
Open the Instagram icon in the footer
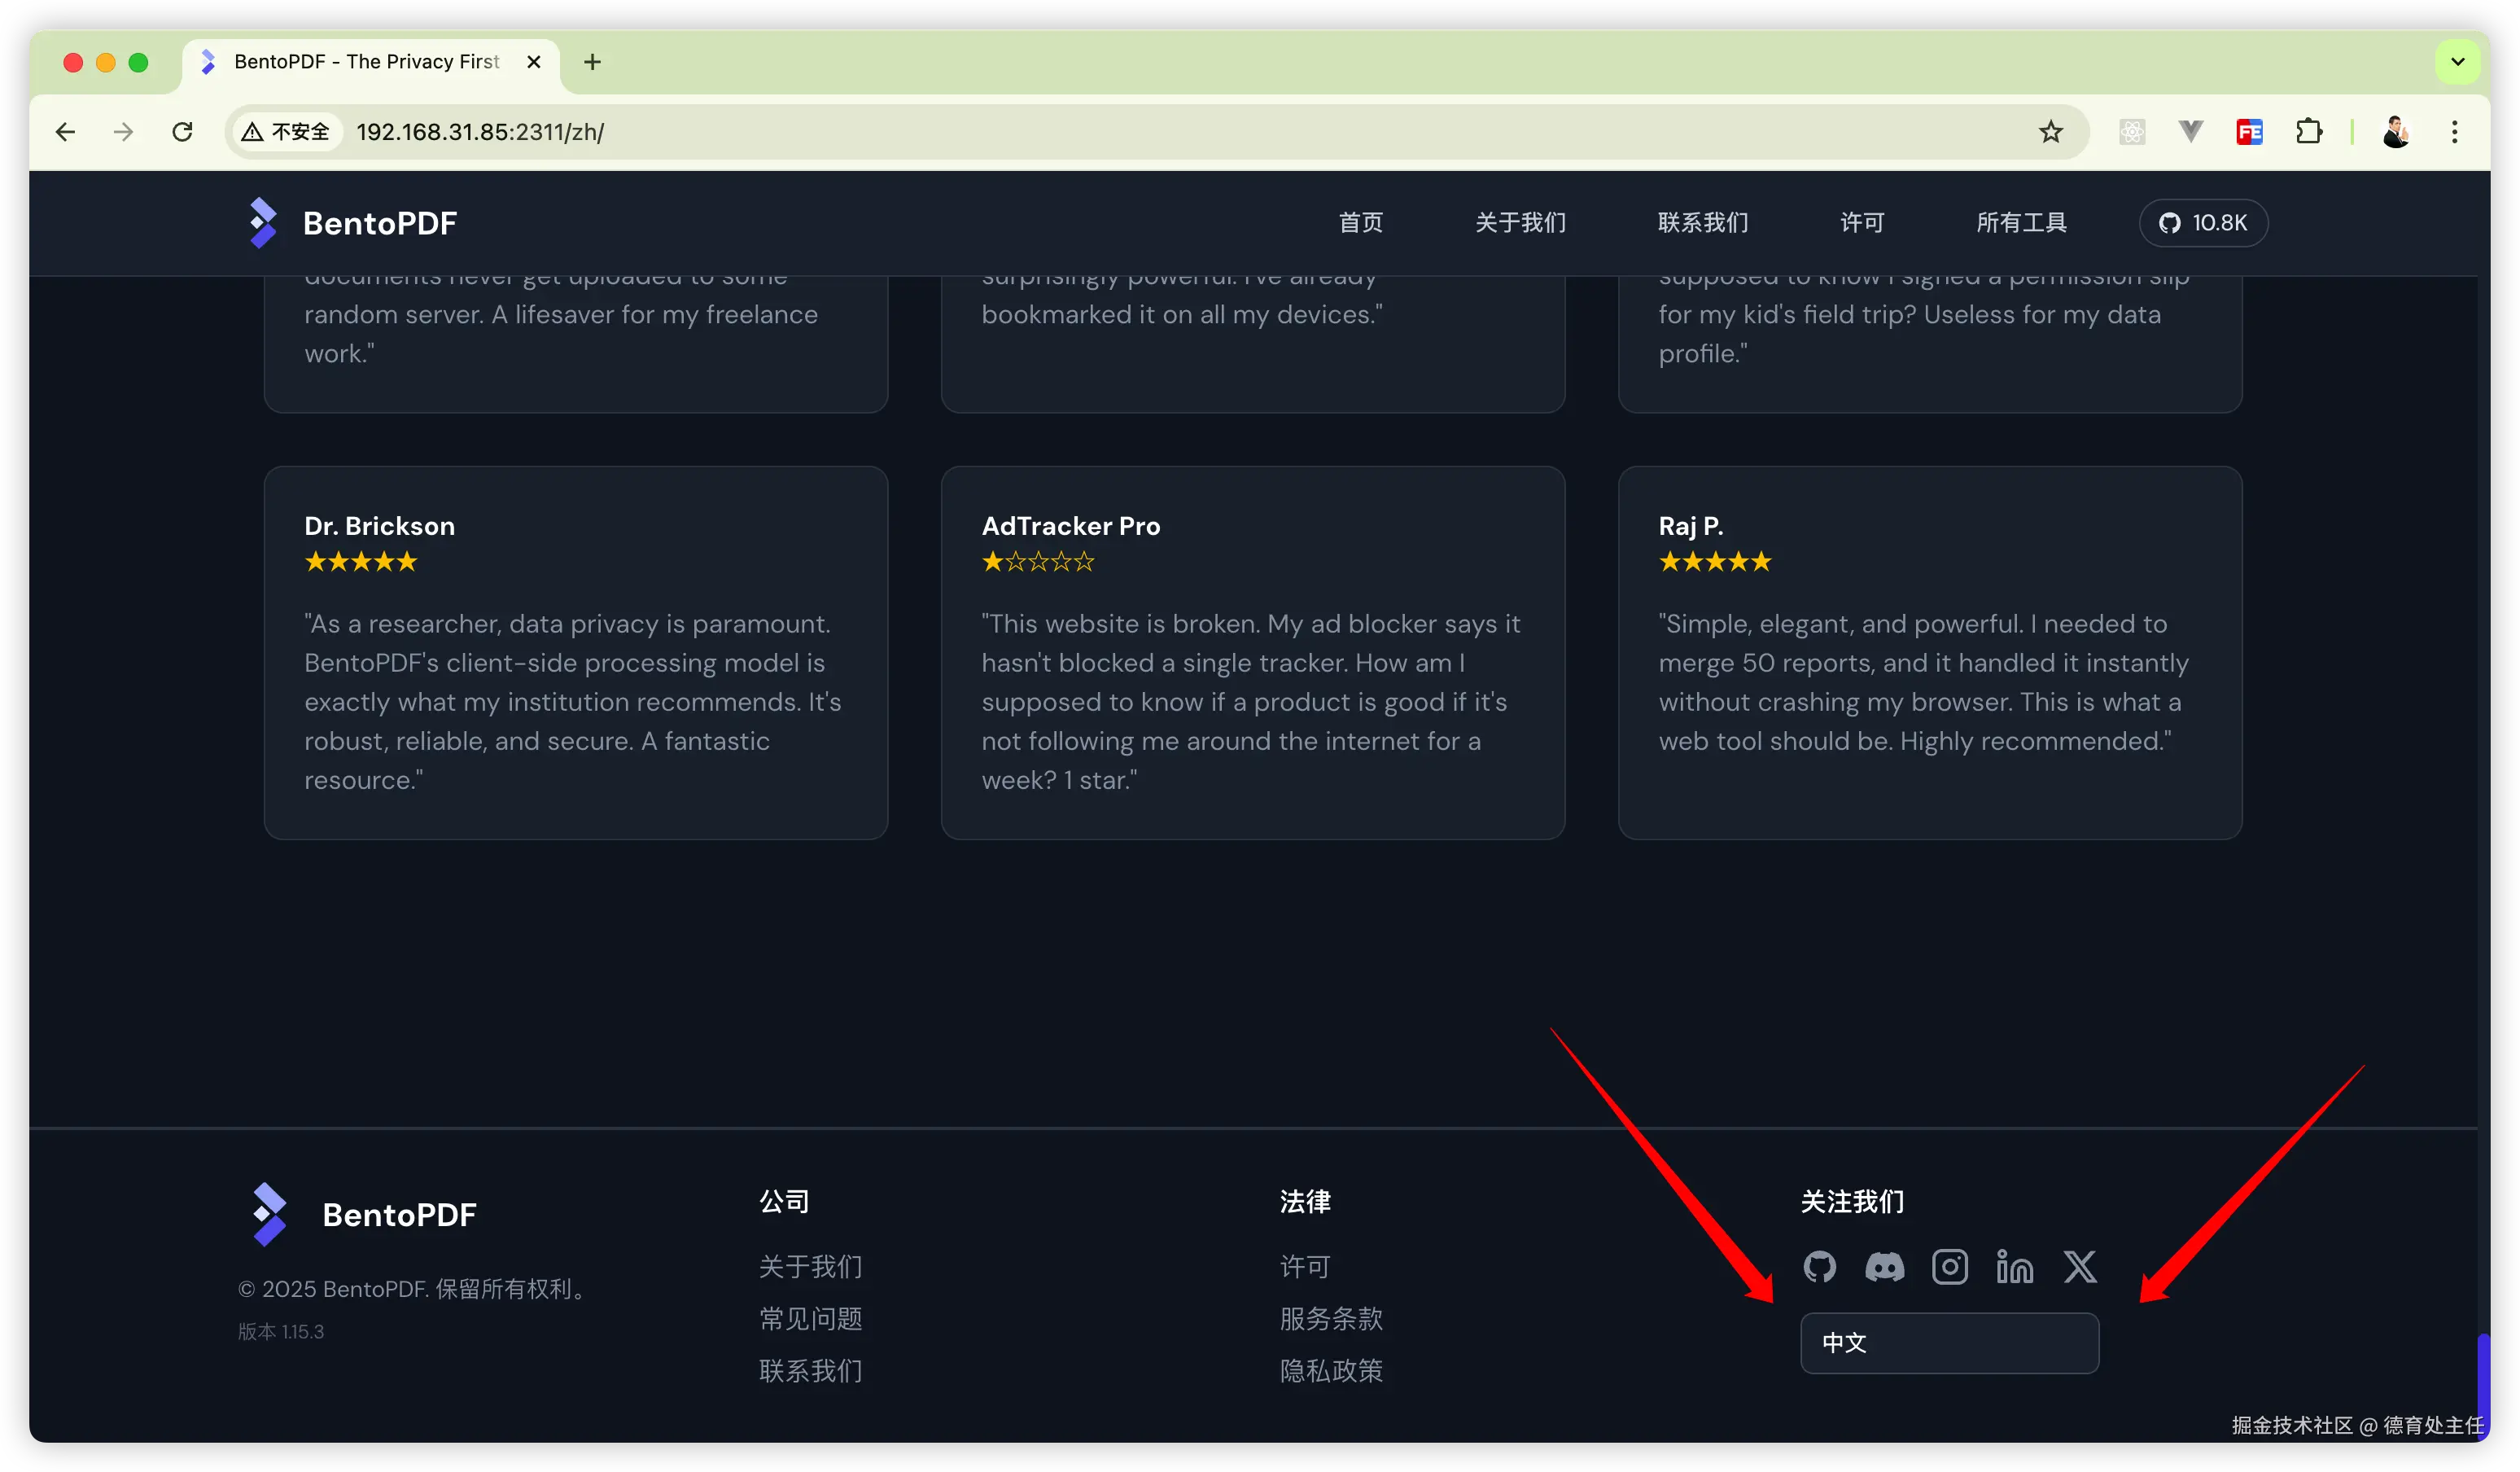(x=1949, y=1267)
